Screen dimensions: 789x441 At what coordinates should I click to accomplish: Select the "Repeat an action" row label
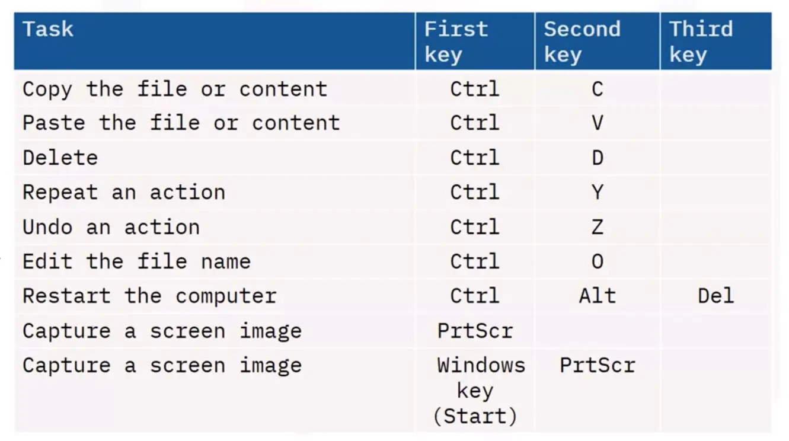124,193
